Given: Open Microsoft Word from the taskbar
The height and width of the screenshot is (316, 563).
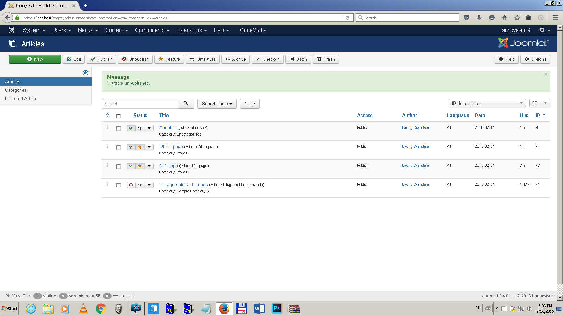Looking at the screenshot, I should [259, 309].
